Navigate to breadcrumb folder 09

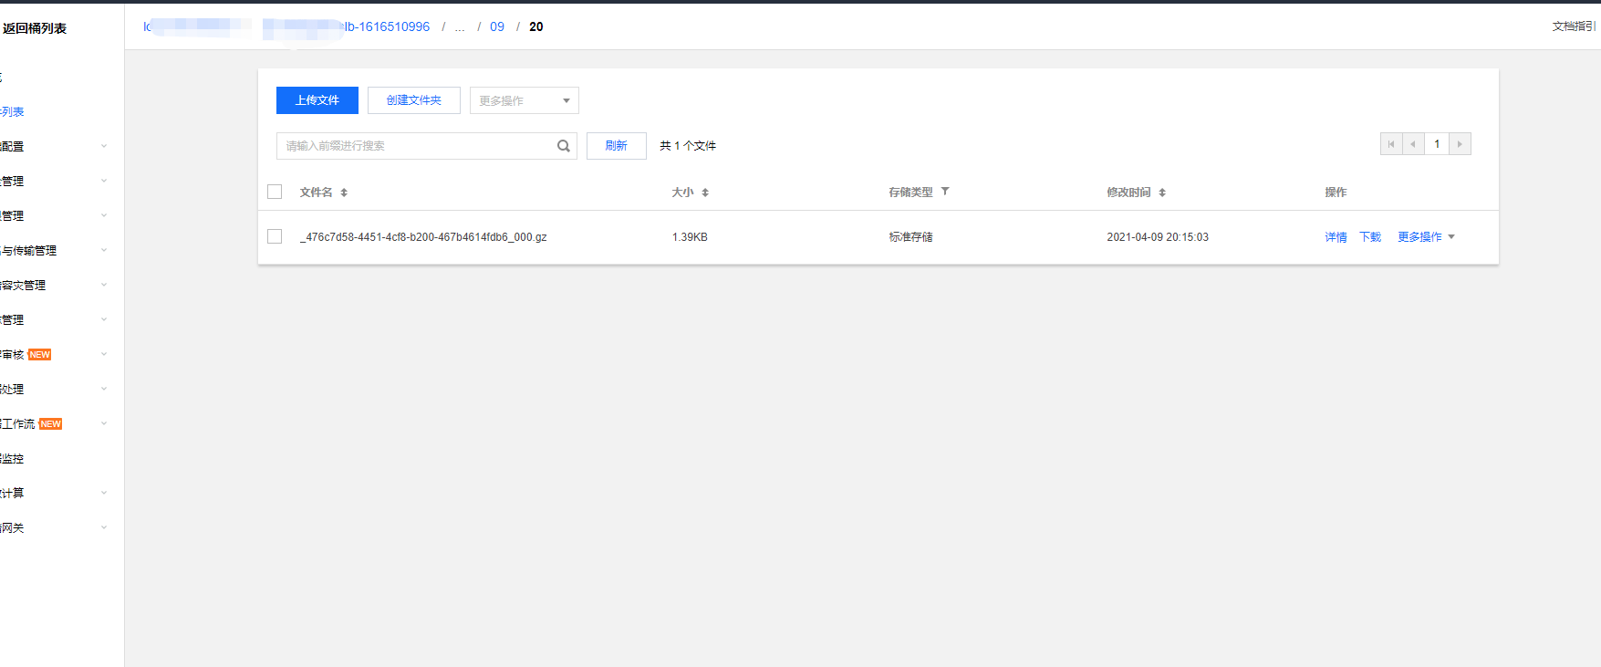point(497,26)
